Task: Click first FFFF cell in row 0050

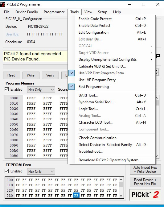Action: pyautogui.click(x=31, y=124)
